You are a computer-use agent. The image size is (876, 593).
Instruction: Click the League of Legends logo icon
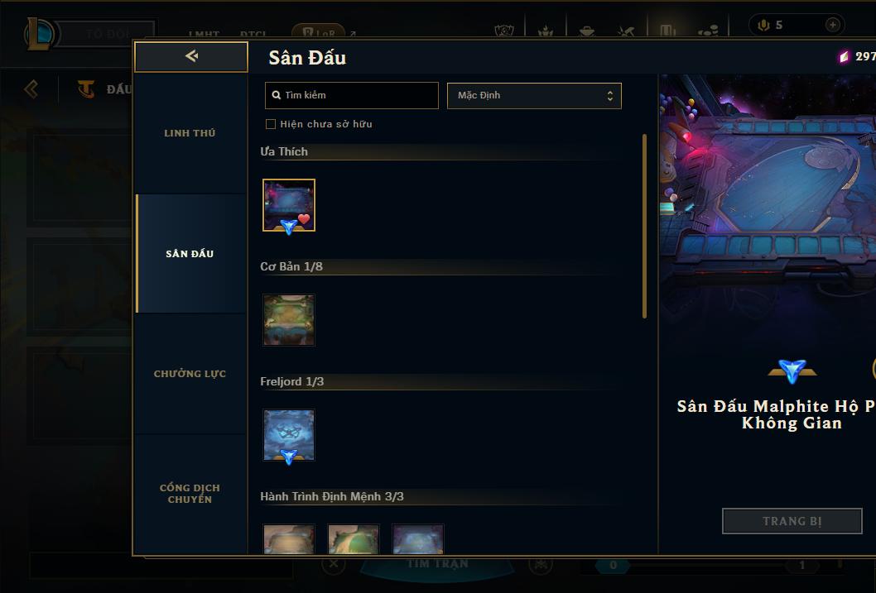[x=39, y=33]
